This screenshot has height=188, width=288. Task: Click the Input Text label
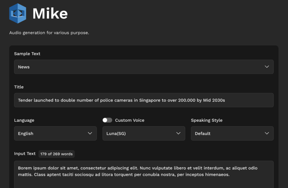tap(25, 153)
